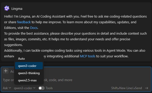This screenshot has width=152, height=93.
Task: Click the Lingma welcome message body
Action: click(x=75, y=36)
